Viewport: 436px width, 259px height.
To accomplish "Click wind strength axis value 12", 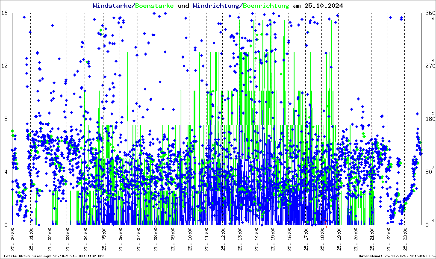I will pos(4,66).
